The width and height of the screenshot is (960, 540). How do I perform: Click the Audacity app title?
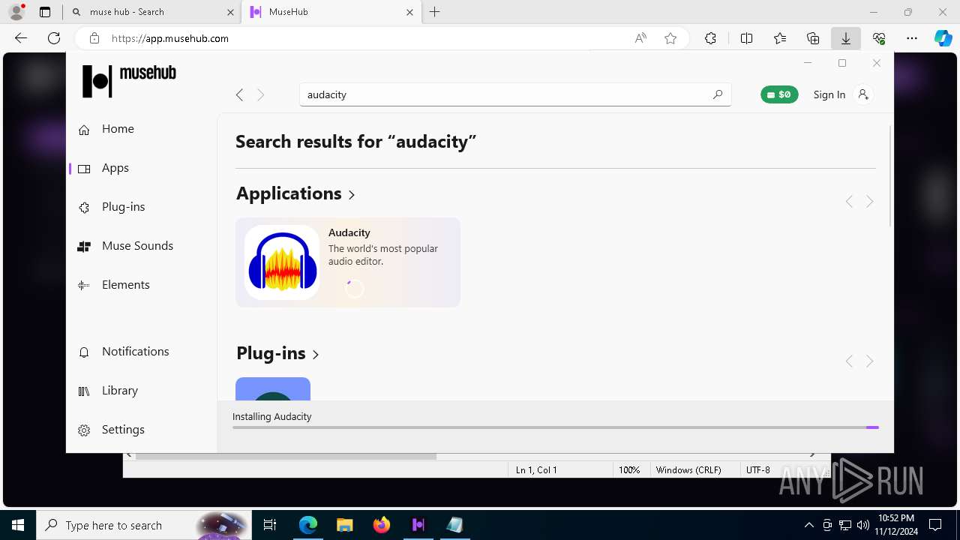(349, 232)
